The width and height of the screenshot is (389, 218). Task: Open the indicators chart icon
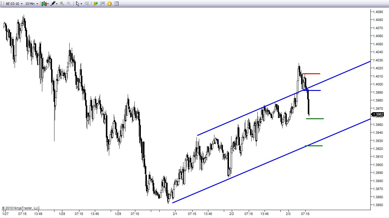click(x=102, y=4)
